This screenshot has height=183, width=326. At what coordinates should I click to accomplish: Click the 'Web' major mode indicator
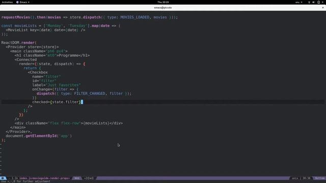pos(77,178)
